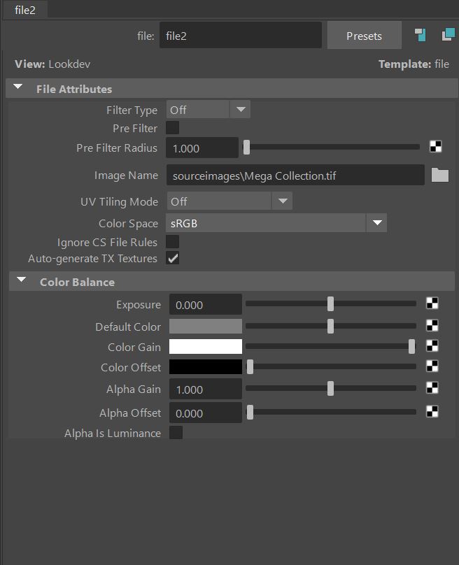Click the checker map button for Color Gain
Screen dimensions: 459x565
pyautogui.click(x=432, y=345)
